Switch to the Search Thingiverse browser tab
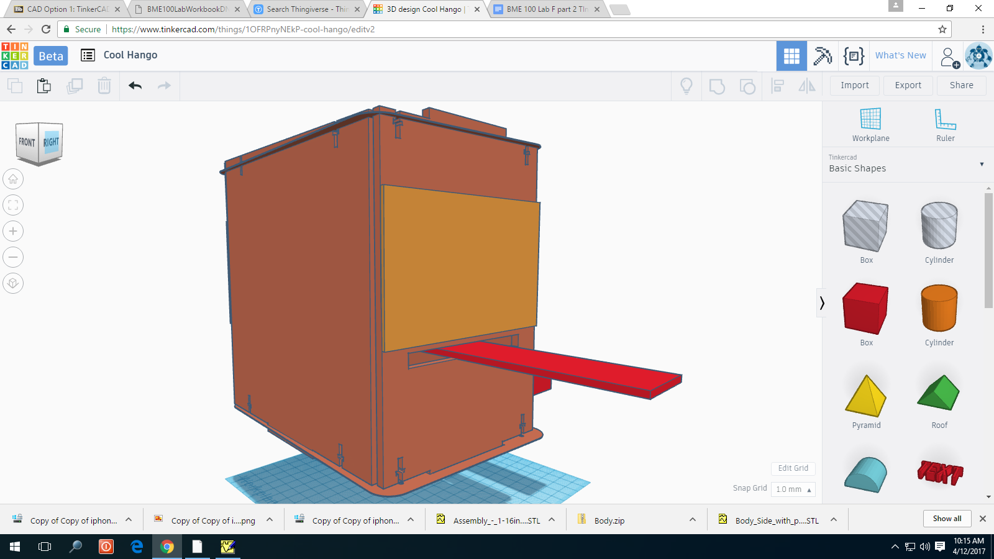This screenshot has width=994, height=559. tap(307, 9)
